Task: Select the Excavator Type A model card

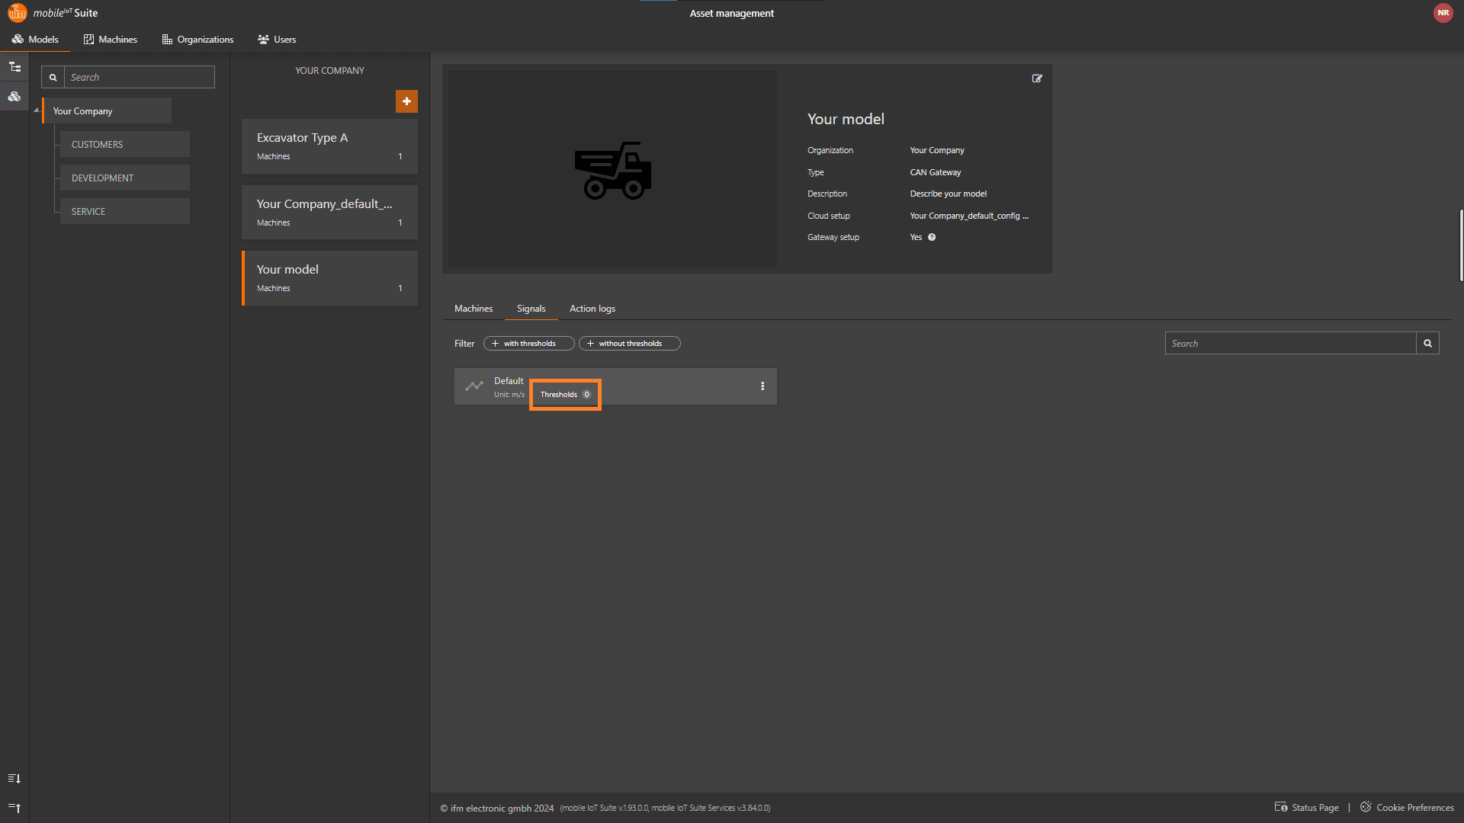Action: click(x=329, y=146)
